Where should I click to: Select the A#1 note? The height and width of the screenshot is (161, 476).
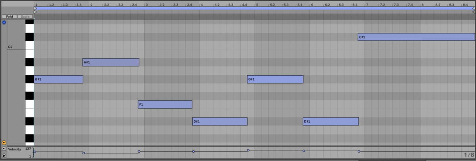pyautogui.click(x=111, y=62)
